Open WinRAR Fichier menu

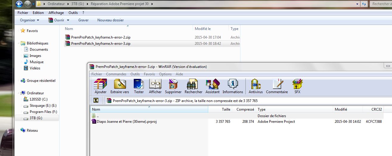tap(97, 74)
